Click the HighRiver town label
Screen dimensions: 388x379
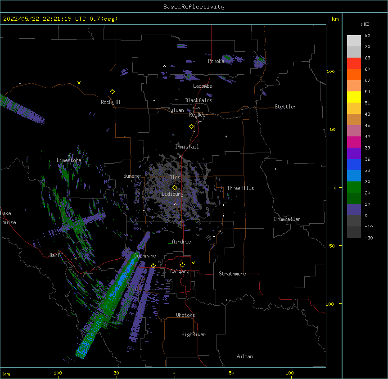194,334
